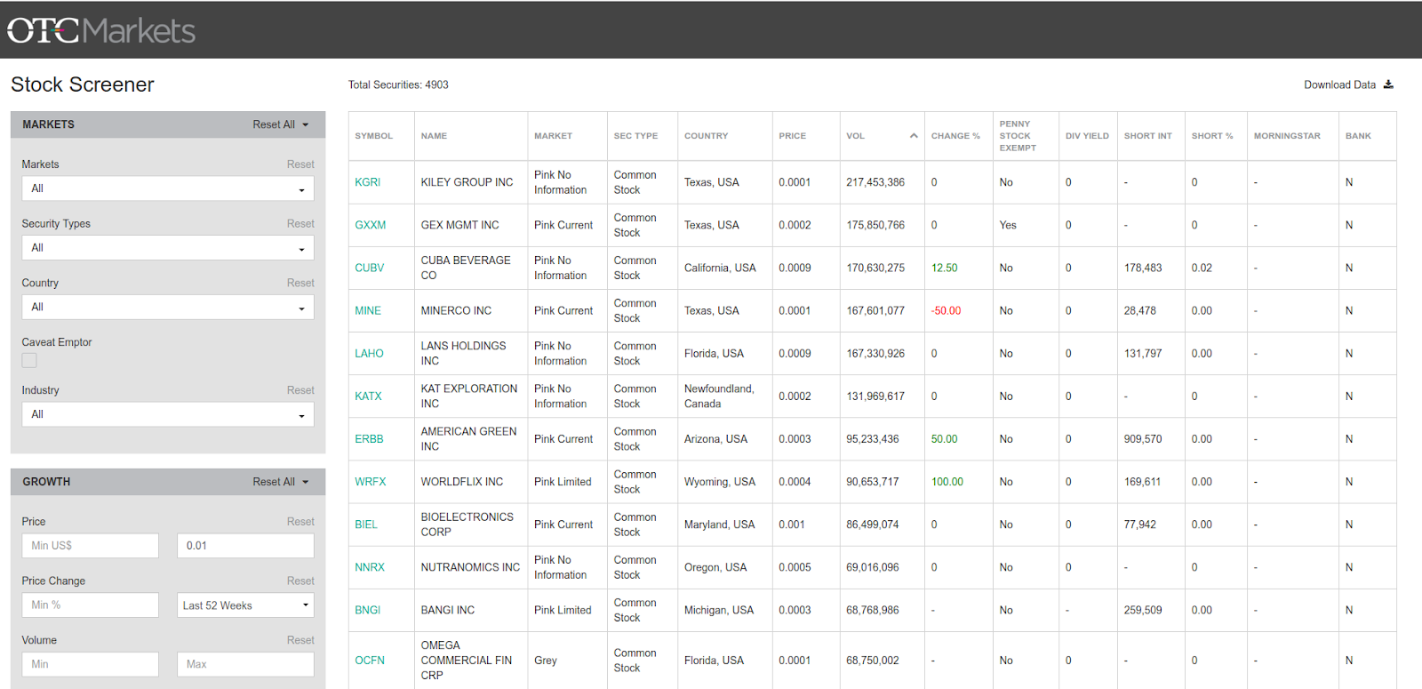Sort the table by the NAME column

(434, 136)
